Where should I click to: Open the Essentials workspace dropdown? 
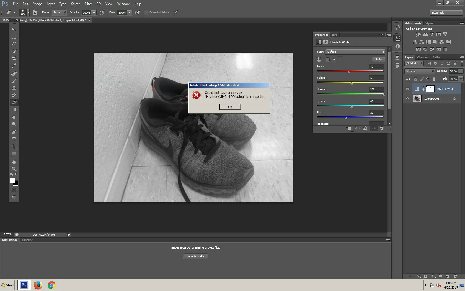[446, 13]
